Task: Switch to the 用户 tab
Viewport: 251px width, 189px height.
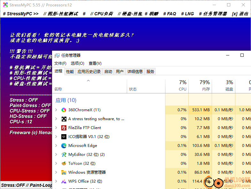Action: [119, 72]
